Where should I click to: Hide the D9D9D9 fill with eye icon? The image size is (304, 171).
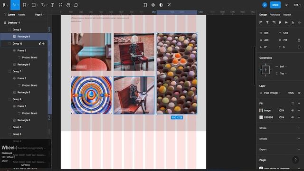tap(293, 117)
